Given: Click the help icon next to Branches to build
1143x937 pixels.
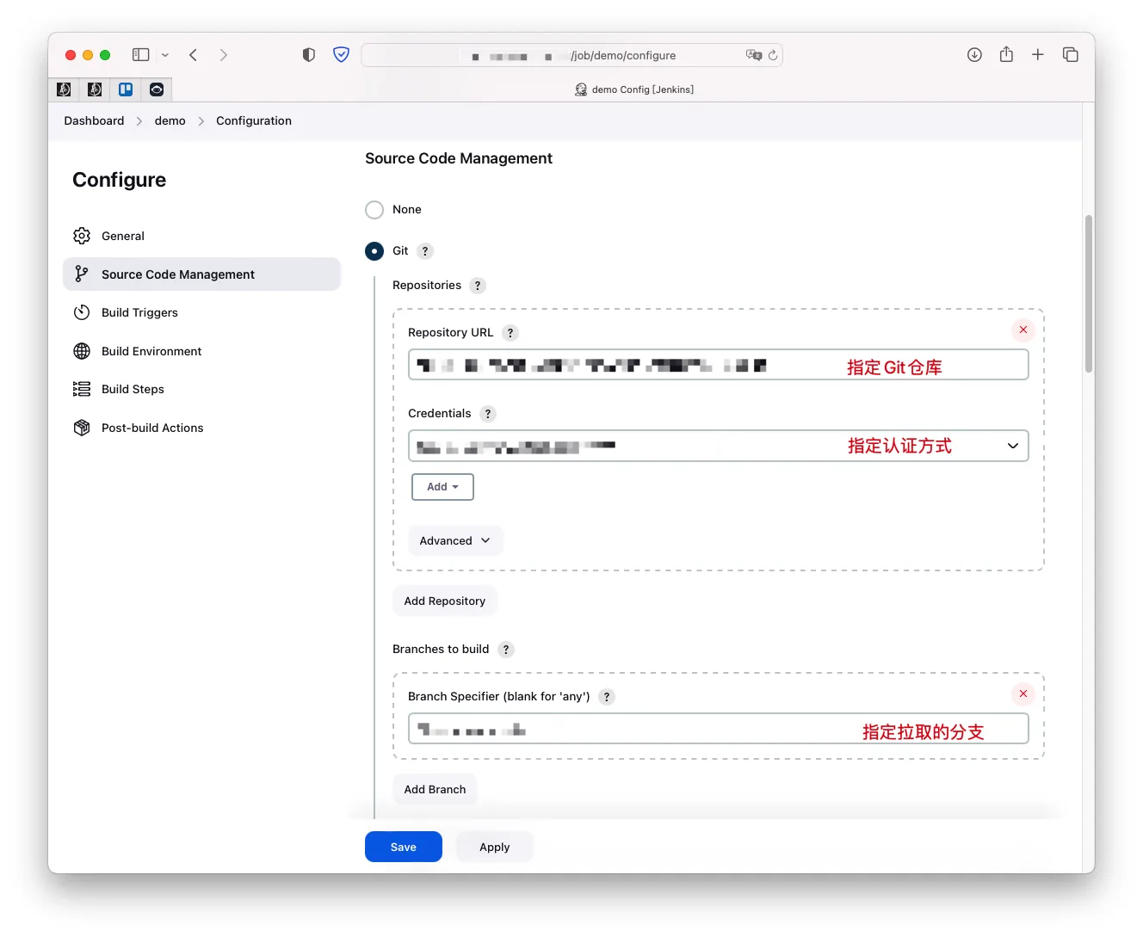Looking at the screenshot, I should pos(506,650).
